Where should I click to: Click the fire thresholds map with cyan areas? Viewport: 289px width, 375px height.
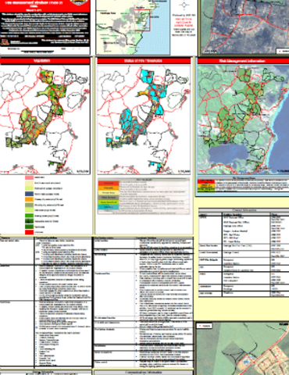(144, 120)
